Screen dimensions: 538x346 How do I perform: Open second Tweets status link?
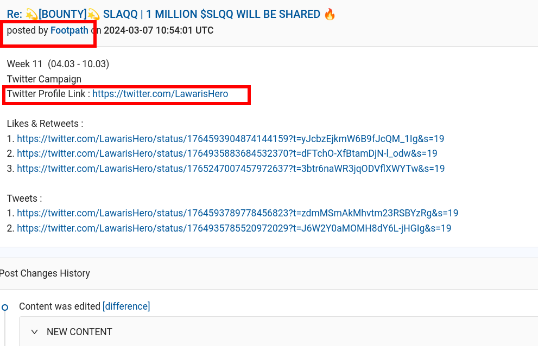click(234, 228)
